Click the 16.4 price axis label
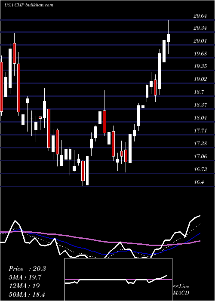The width and height of the screenshot is (215, 301). (x=199, y=182)
